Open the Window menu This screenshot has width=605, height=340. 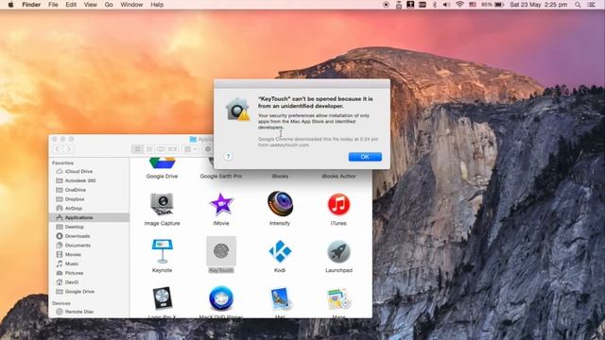[131, 5]
